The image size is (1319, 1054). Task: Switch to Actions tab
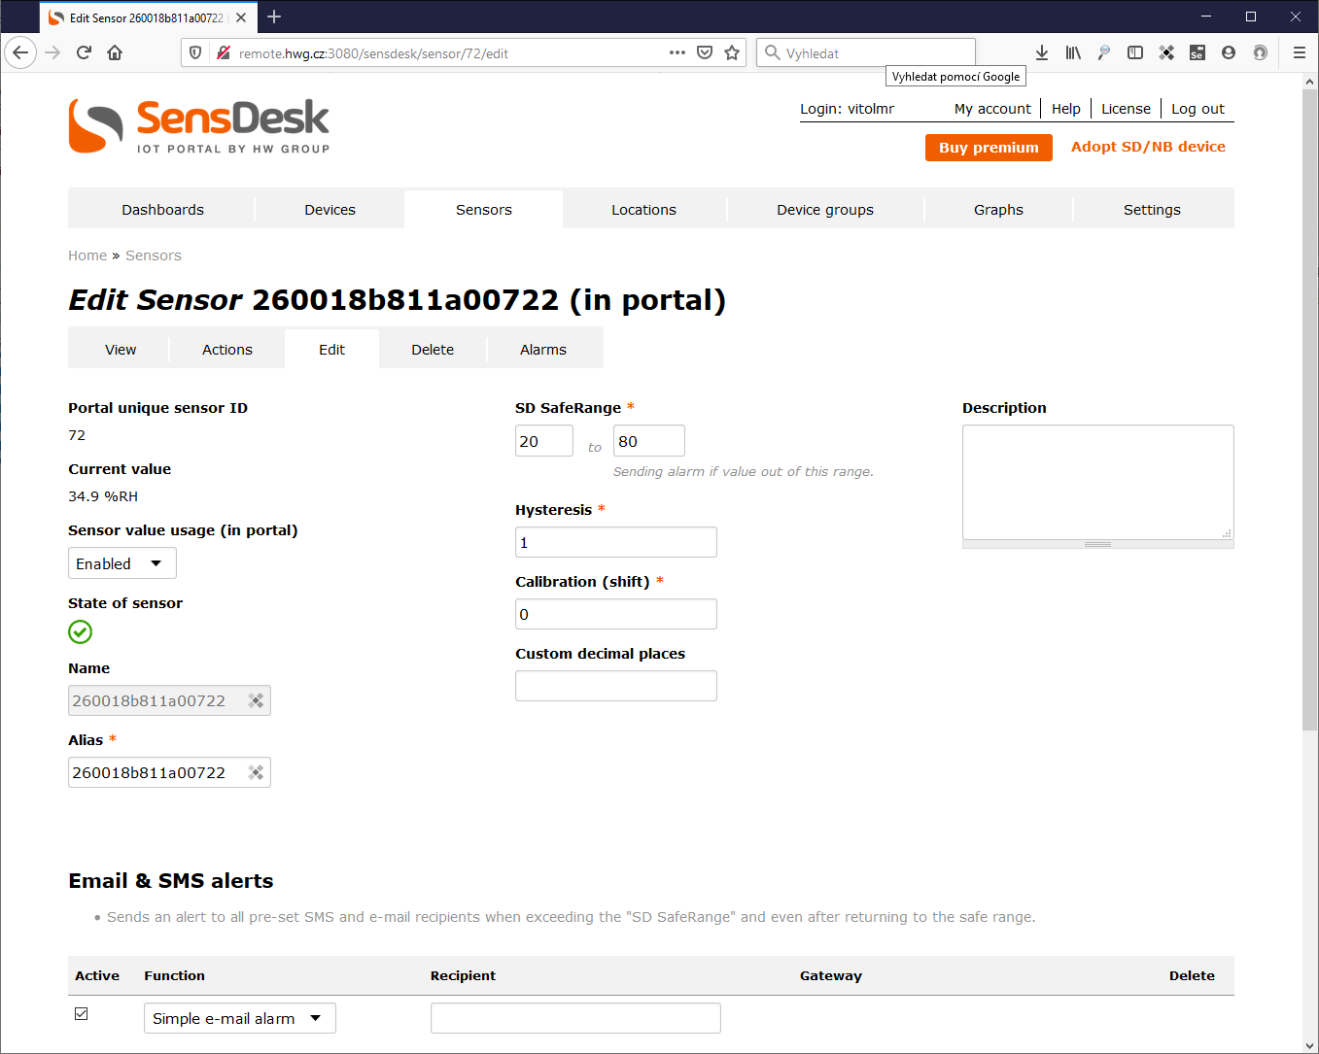pos(227,350)
